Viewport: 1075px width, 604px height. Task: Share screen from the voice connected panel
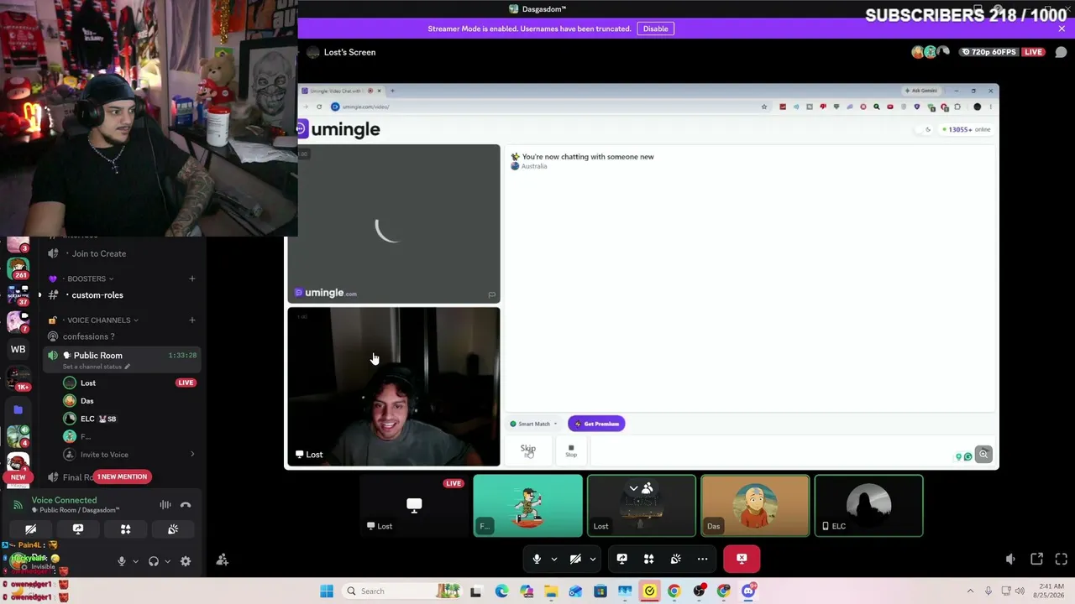[x=78, y=529]
